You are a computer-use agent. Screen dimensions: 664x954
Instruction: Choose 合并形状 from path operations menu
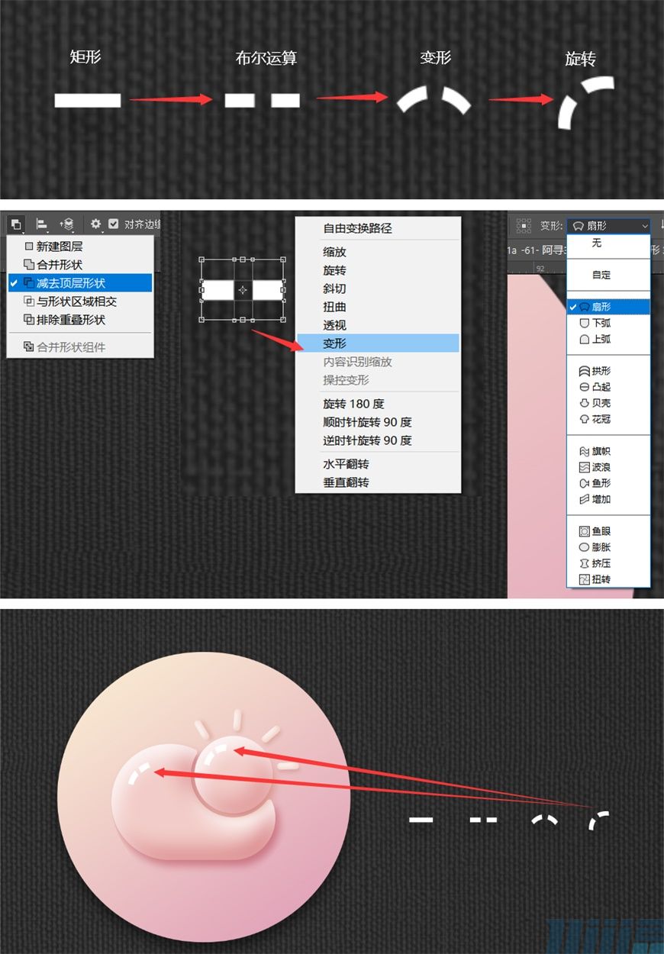click(80, 265)
